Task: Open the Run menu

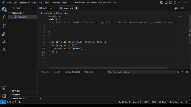Action: click(47, 3)
